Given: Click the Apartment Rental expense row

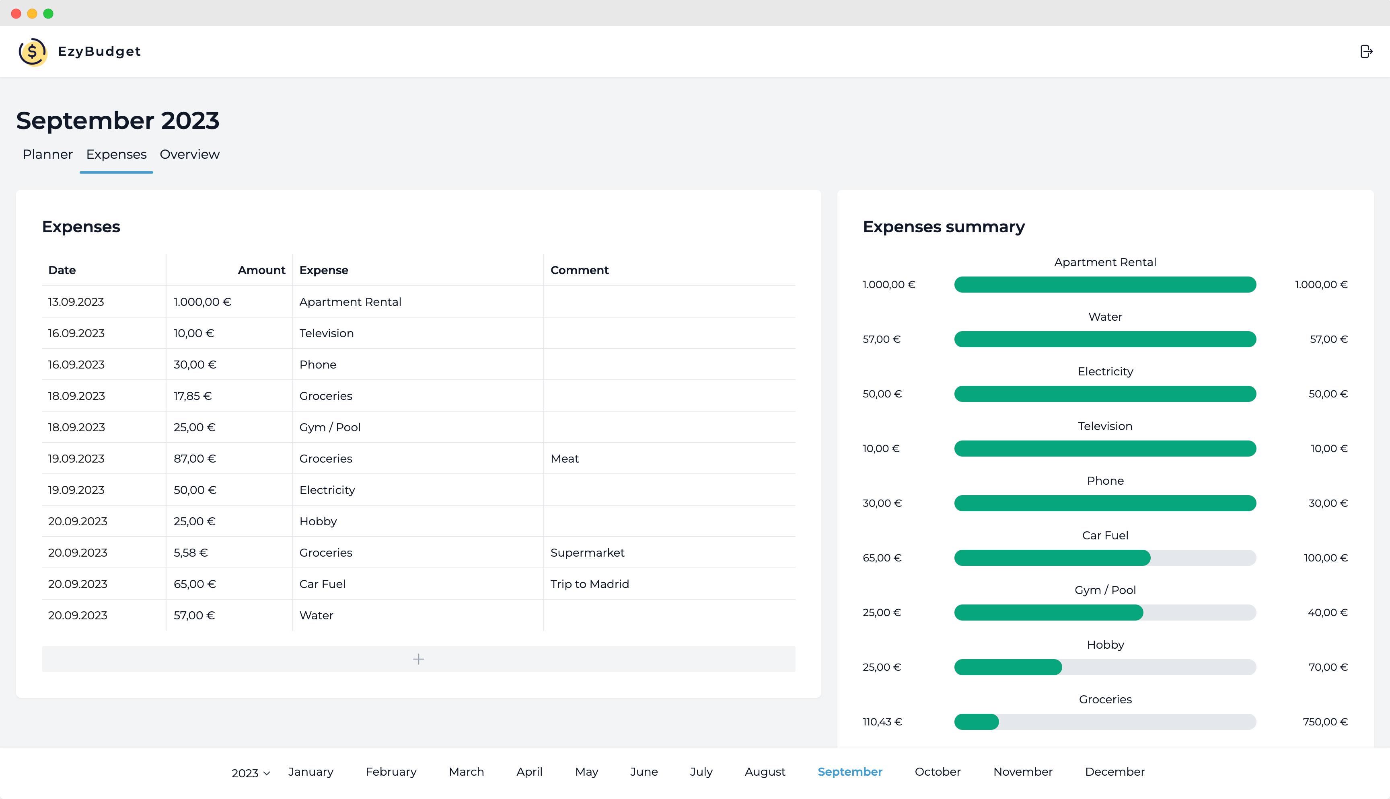Looking at the screenshot, I should point(350,302).
